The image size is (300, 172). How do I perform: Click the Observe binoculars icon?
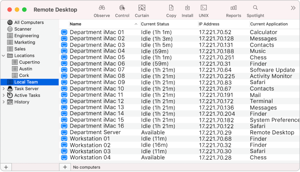click(x=102, y=8)
